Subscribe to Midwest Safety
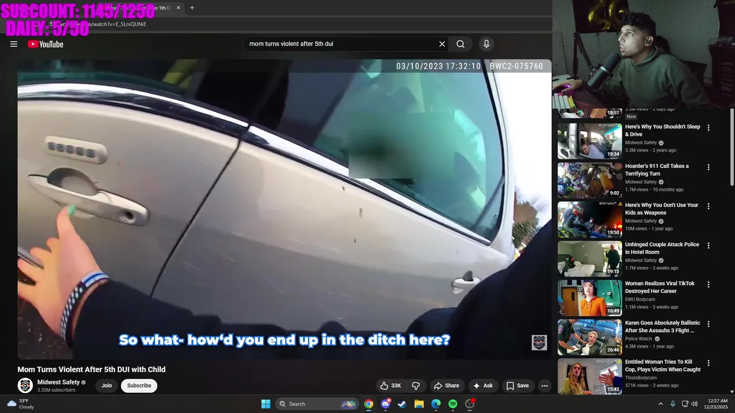The width and height of the screenshot is (735, 413). (x=139, y=385)
